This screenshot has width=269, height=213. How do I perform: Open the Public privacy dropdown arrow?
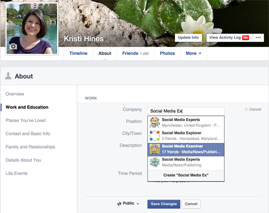tap(138, 204)
